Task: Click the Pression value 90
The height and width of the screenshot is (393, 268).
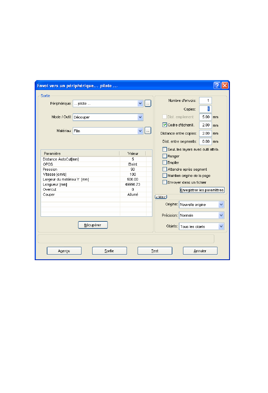Action: click(133, 169)
